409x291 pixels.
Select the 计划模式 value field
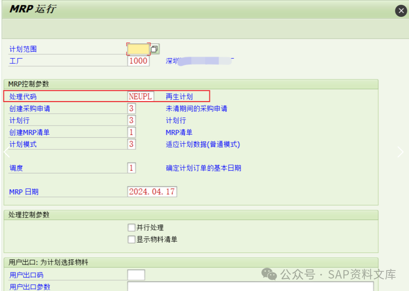131,144
